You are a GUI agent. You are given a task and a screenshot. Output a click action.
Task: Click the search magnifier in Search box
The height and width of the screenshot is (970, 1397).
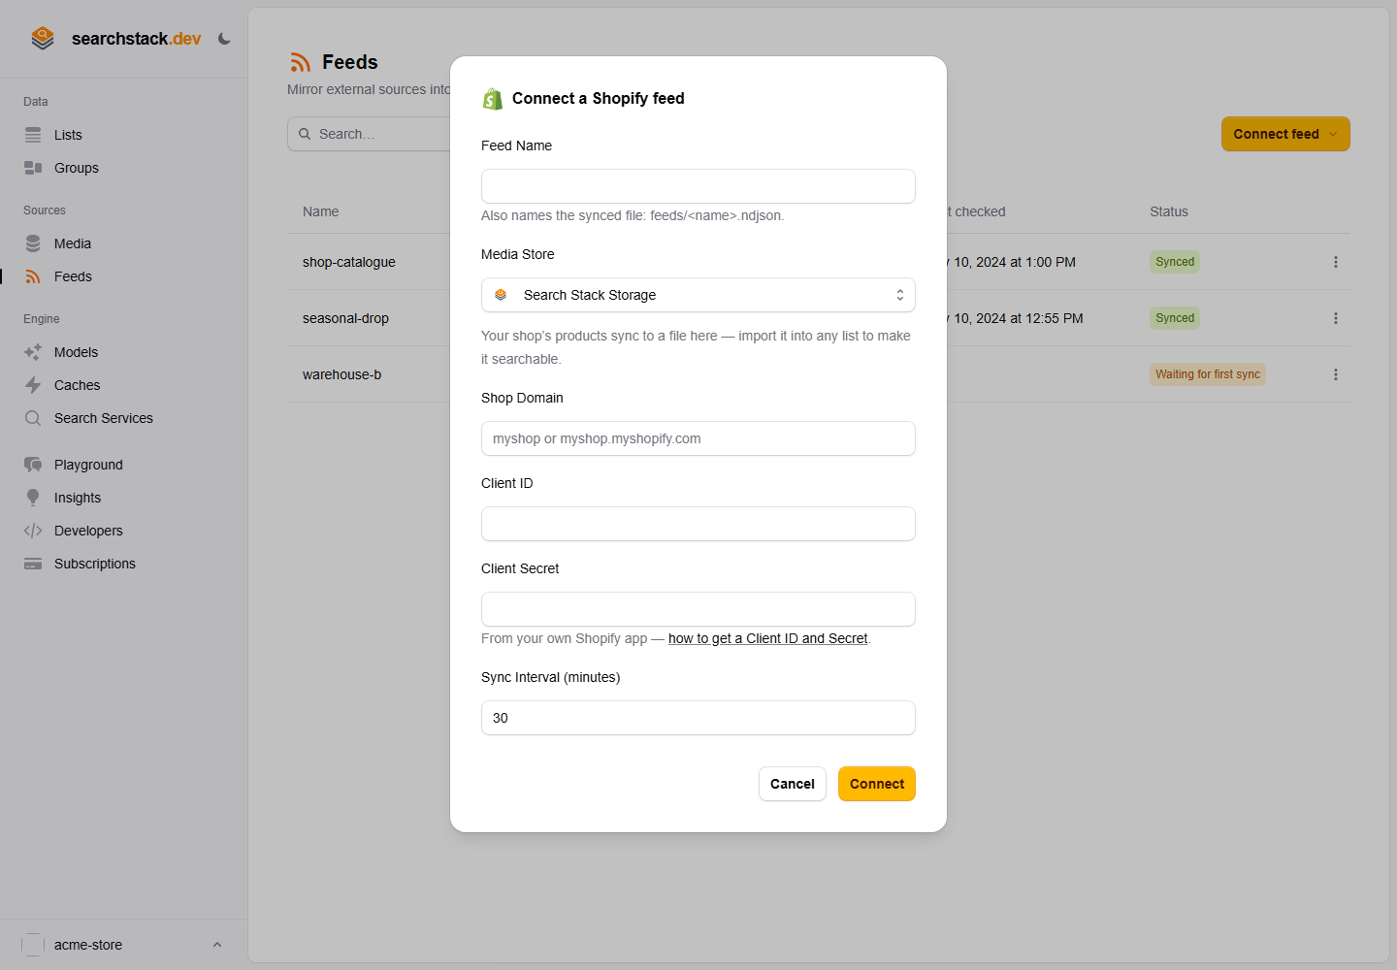(305, 134)
